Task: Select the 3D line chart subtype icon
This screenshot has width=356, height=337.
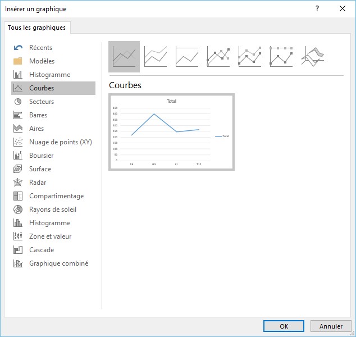Action: point(313,57)
